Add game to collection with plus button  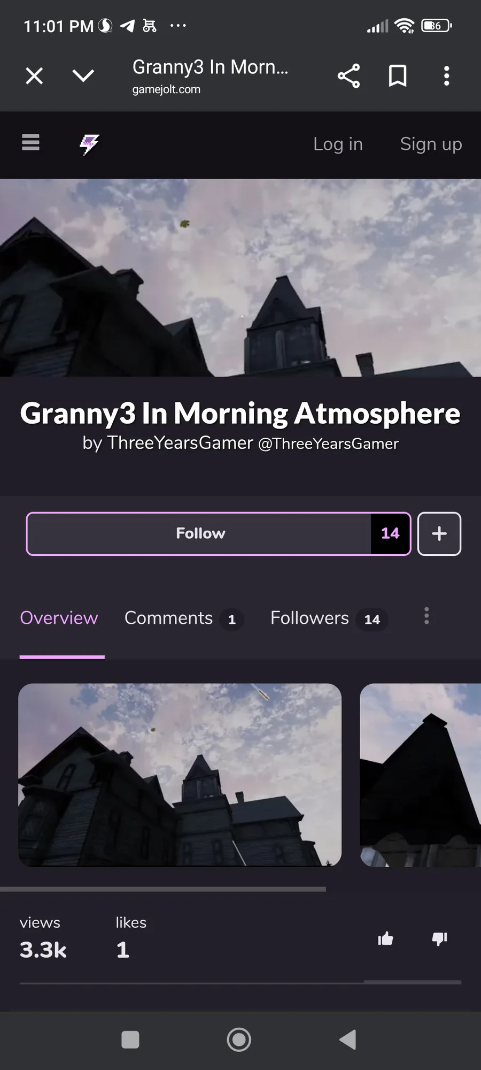pos(439,533)
